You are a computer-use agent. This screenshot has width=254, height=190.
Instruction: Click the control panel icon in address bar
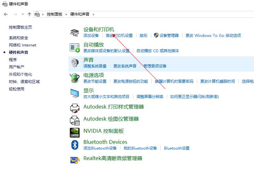(x=37, y=14)
